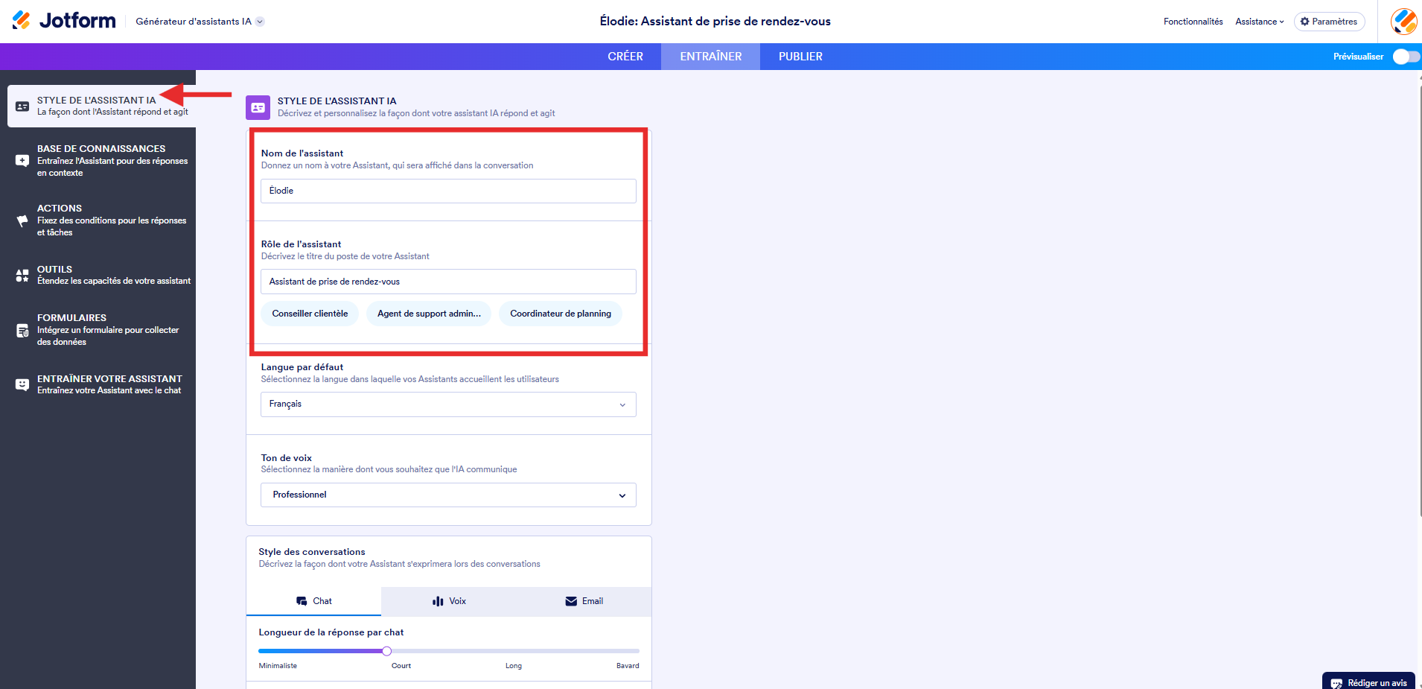1422x689 pixels.
Task: Click the Chat bubble icon in conversation tabs
Action: pos(302,601)
